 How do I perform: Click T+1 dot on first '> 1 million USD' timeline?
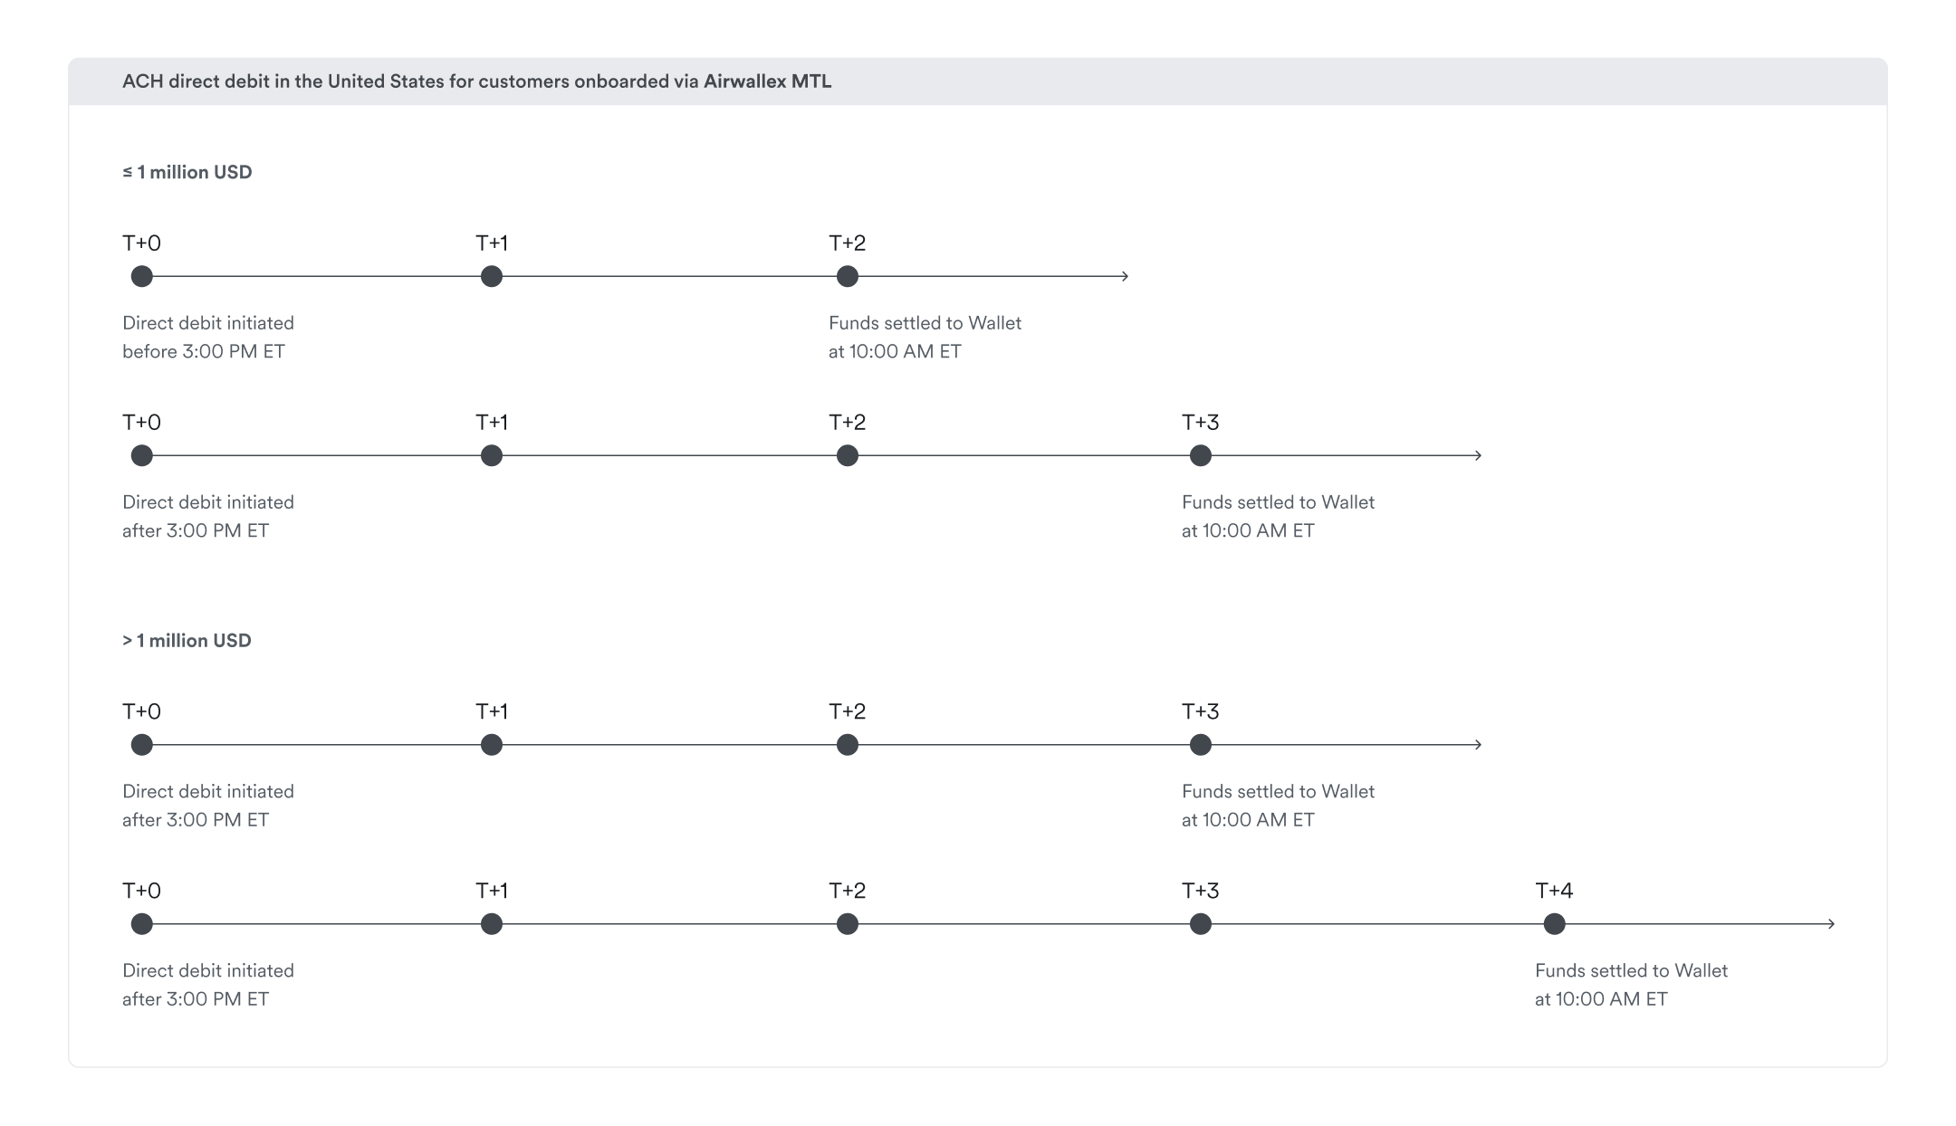[x=492, y=745]
